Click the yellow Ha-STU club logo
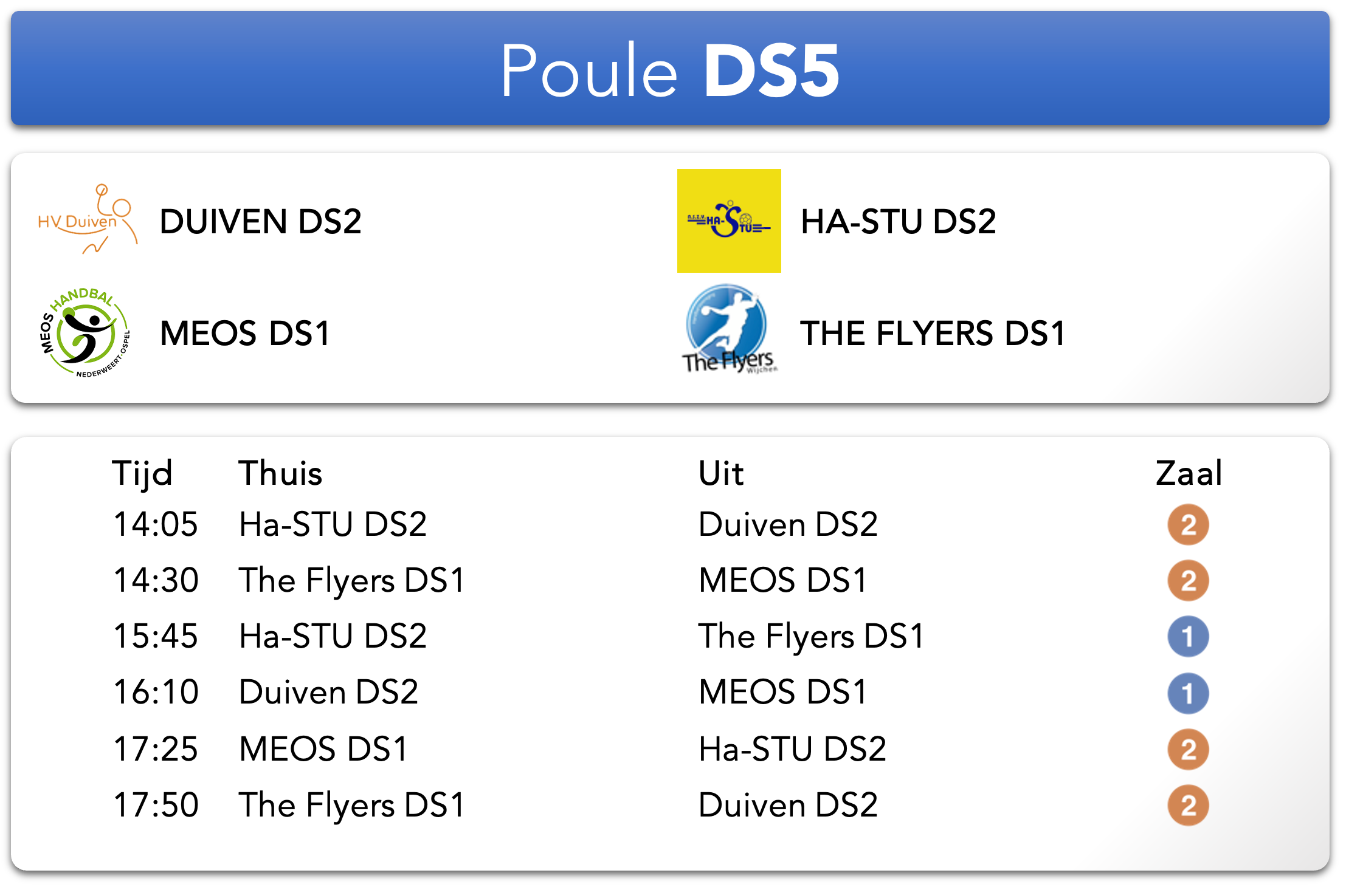 tap(729, 221)
